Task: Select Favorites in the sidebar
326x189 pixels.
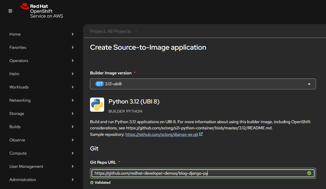Action: point(41,47)
